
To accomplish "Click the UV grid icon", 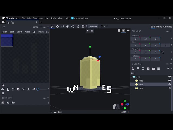I will 3,93.
